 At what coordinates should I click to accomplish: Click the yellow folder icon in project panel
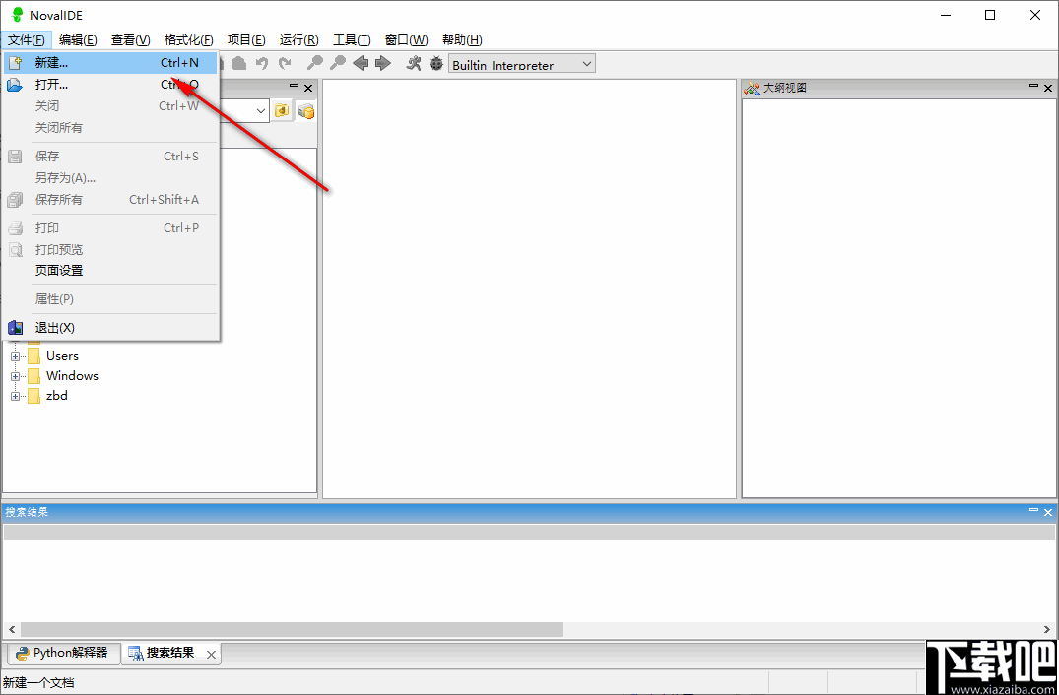(283, 110)
